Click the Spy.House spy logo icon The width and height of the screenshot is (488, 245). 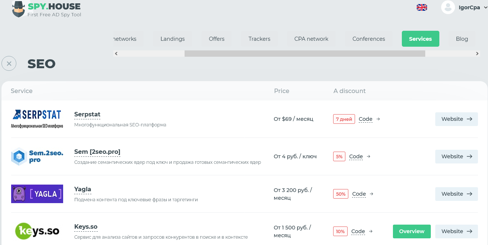pos(18,9)
